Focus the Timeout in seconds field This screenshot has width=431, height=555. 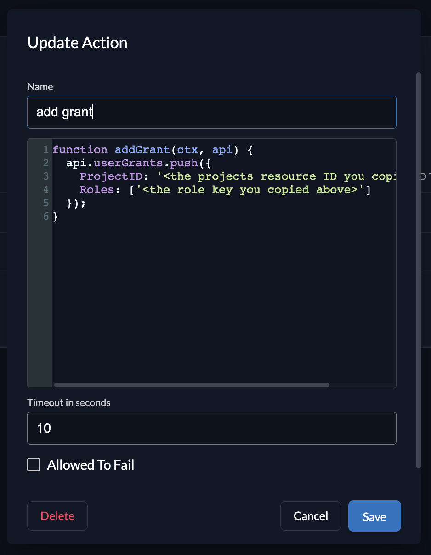pyautogui.click(x=211, y=428)
